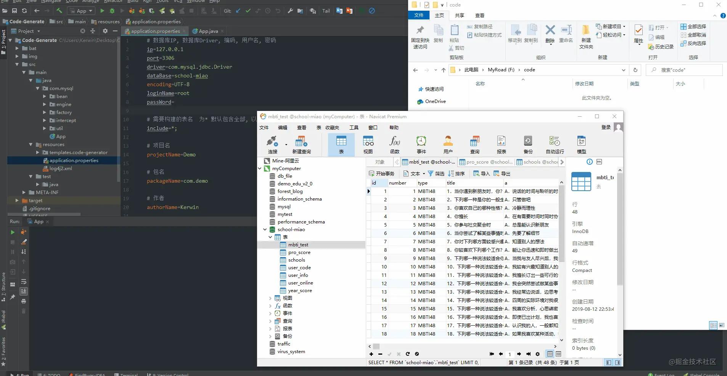Click the Navicat User (用户) icon
Screen dimensions: 727x376
click(x=448, y=145)
